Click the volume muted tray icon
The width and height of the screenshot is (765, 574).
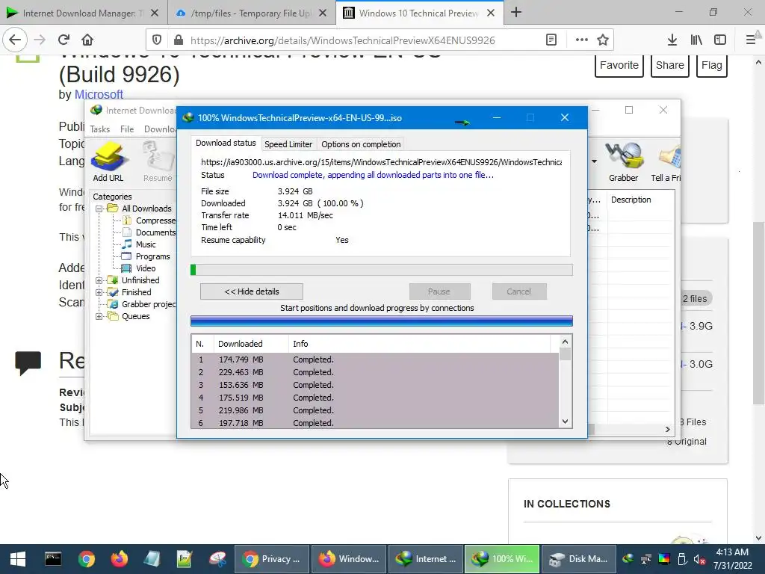[699, 559]
